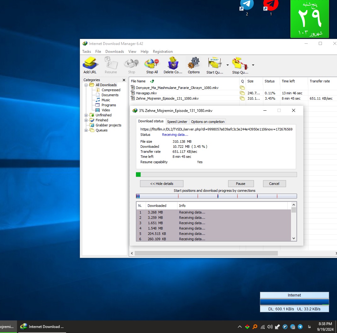Expand the Unfinished category tree node

tap(86, 115)
